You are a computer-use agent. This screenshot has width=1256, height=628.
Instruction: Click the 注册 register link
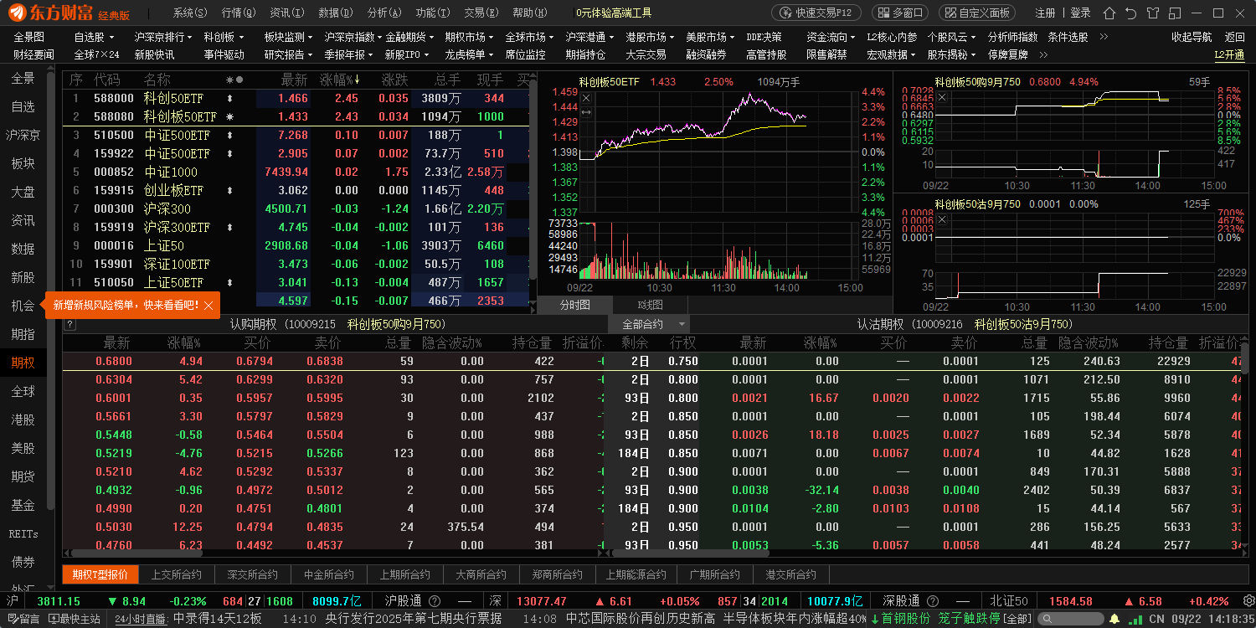pyautogui.click(x=1045, y=13)
